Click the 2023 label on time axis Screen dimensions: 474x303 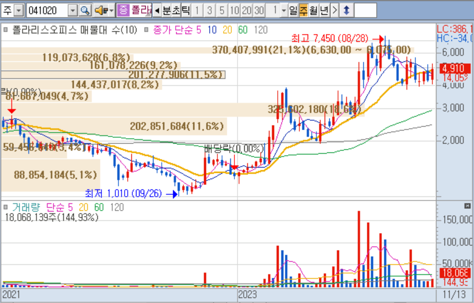point(247,294)
